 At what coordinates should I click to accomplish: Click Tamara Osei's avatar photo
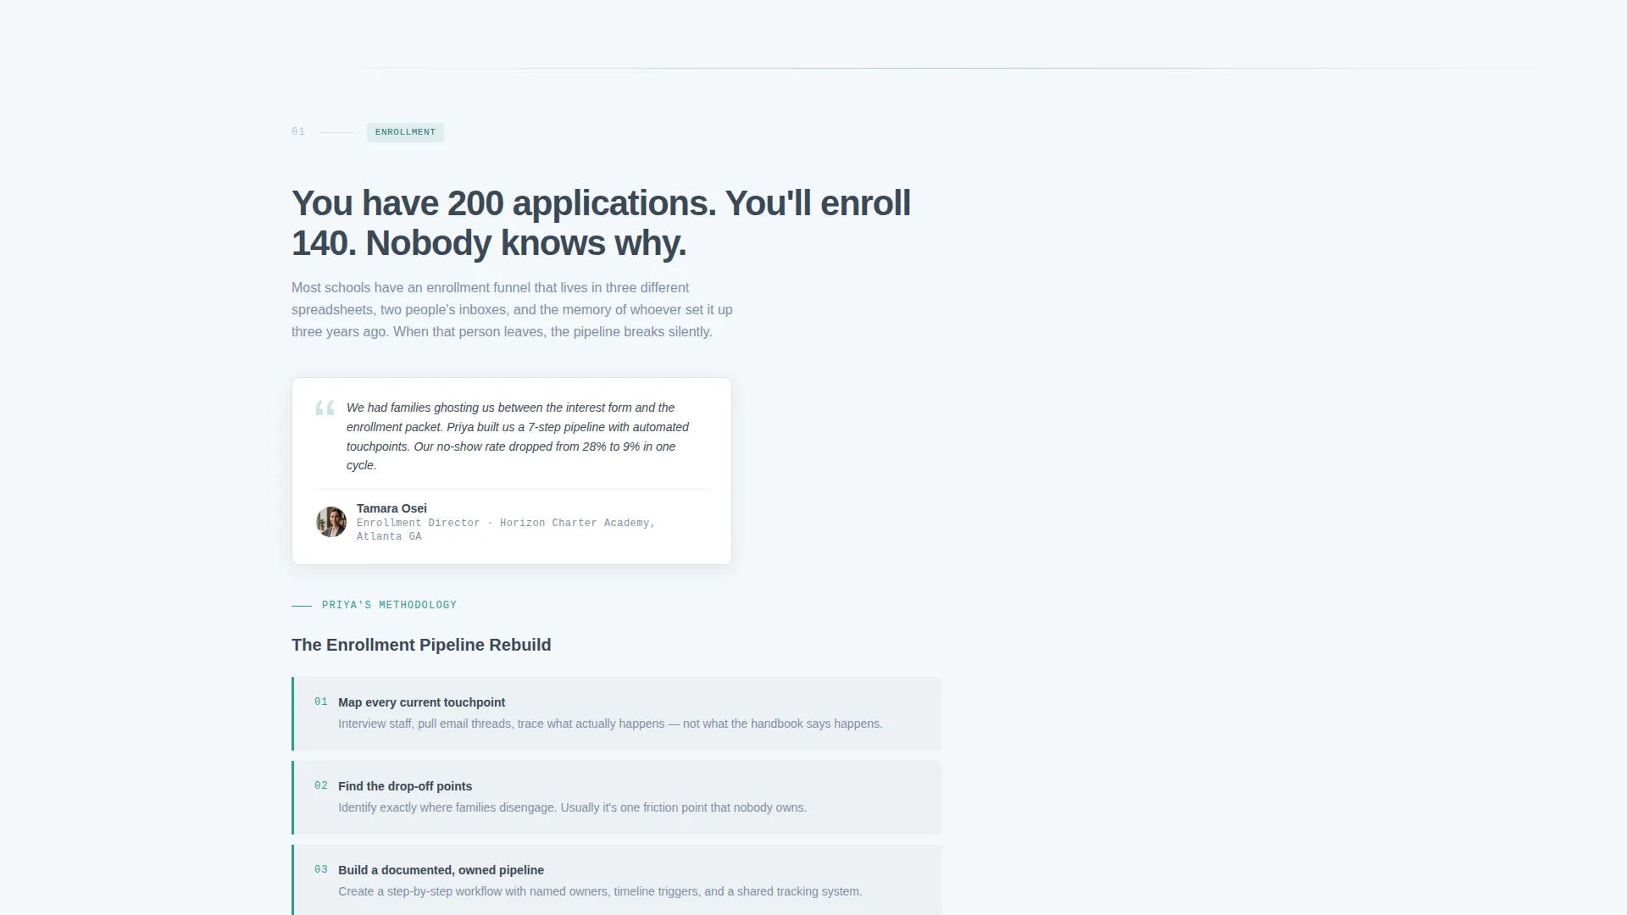tap(331, 522)
